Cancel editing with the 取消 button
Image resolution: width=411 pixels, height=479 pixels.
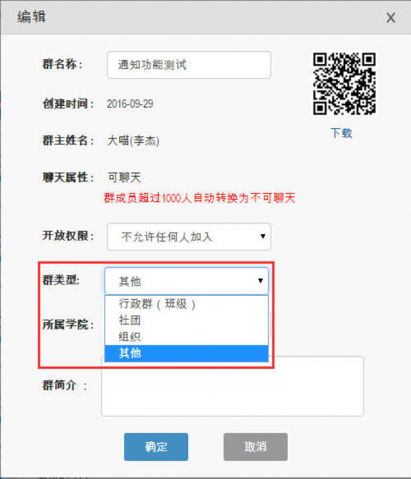(255, 447)
